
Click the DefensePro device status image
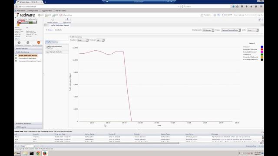[27, 22]
